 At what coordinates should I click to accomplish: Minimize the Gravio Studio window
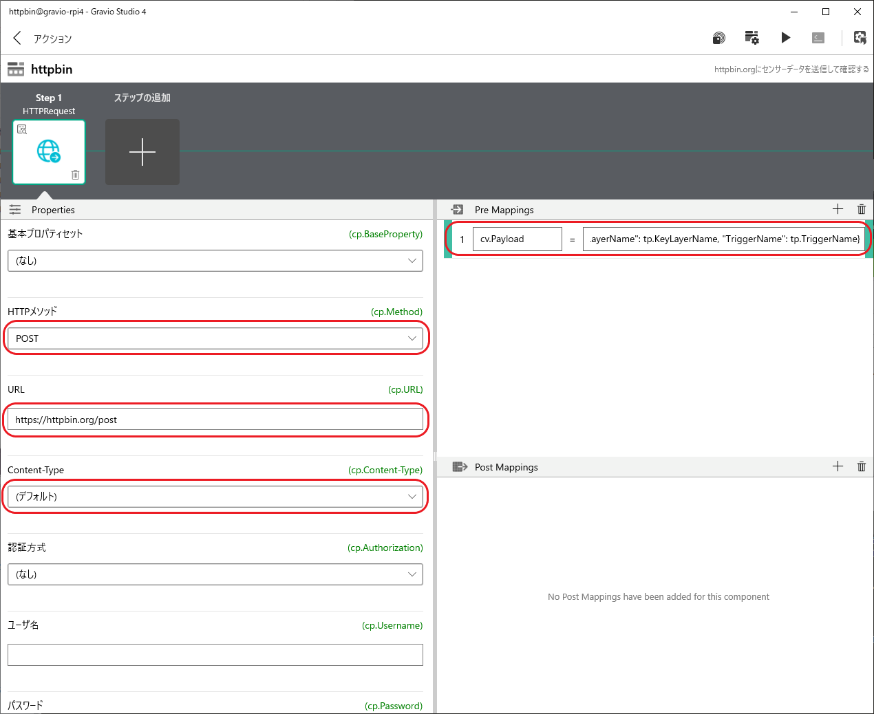(x=794, y=12)
